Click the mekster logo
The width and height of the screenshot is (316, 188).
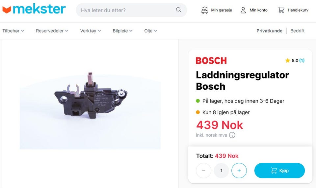(x=34, y=9)
